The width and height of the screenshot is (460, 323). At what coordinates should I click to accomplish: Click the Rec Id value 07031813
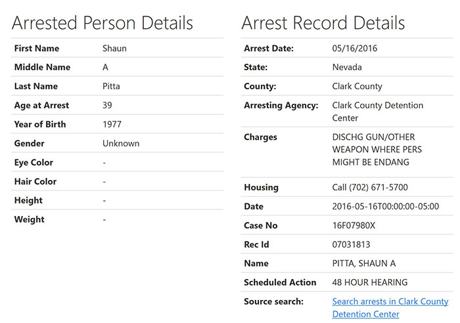352,245
